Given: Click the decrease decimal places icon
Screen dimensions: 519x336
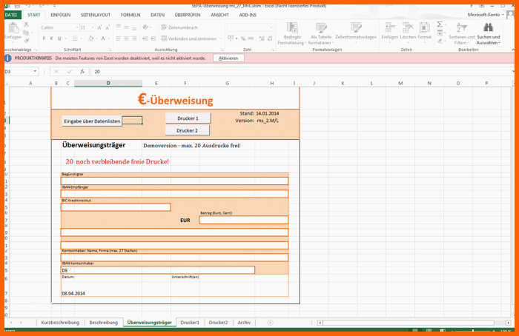Looking at the screenshot, I should click(x=270, y=38).
